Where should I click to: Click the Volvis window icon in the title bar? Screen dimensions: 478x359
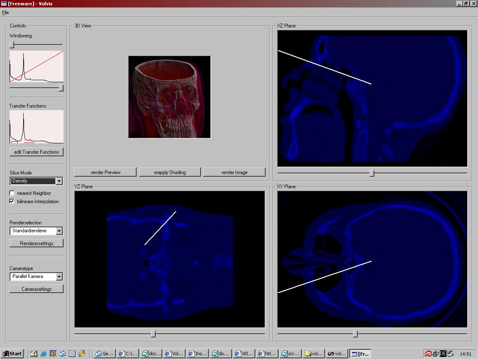pyautogui.click(x=4, y=4)
